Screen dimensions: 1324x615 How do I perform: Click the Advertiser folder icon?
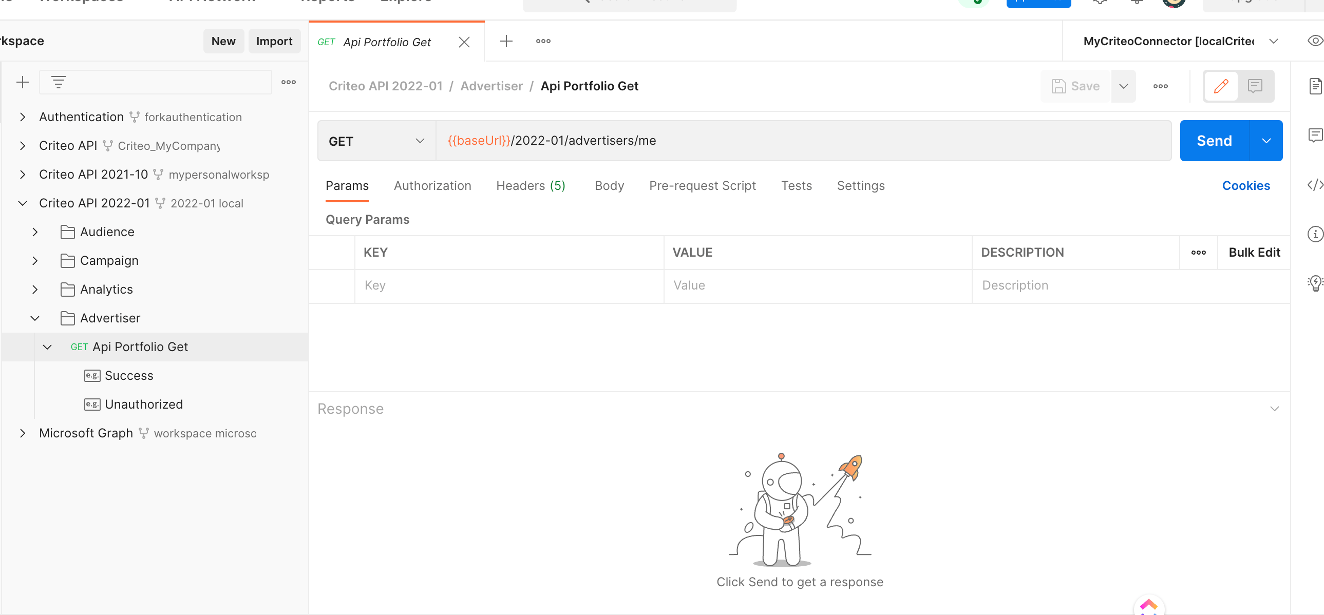click(67, 318)
